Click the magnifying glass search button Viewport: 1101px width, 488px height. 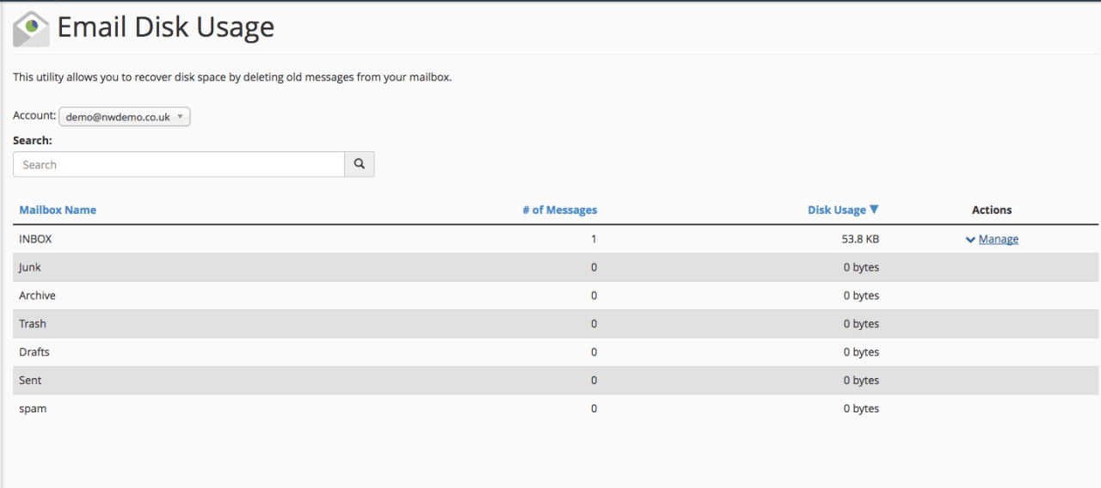[360, 164]
